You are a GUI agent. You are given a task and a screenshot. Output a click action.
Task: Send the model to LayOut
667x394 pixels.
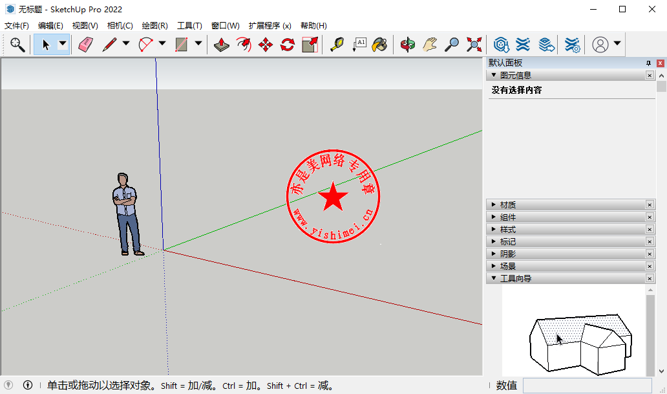[x=546, y=44]
